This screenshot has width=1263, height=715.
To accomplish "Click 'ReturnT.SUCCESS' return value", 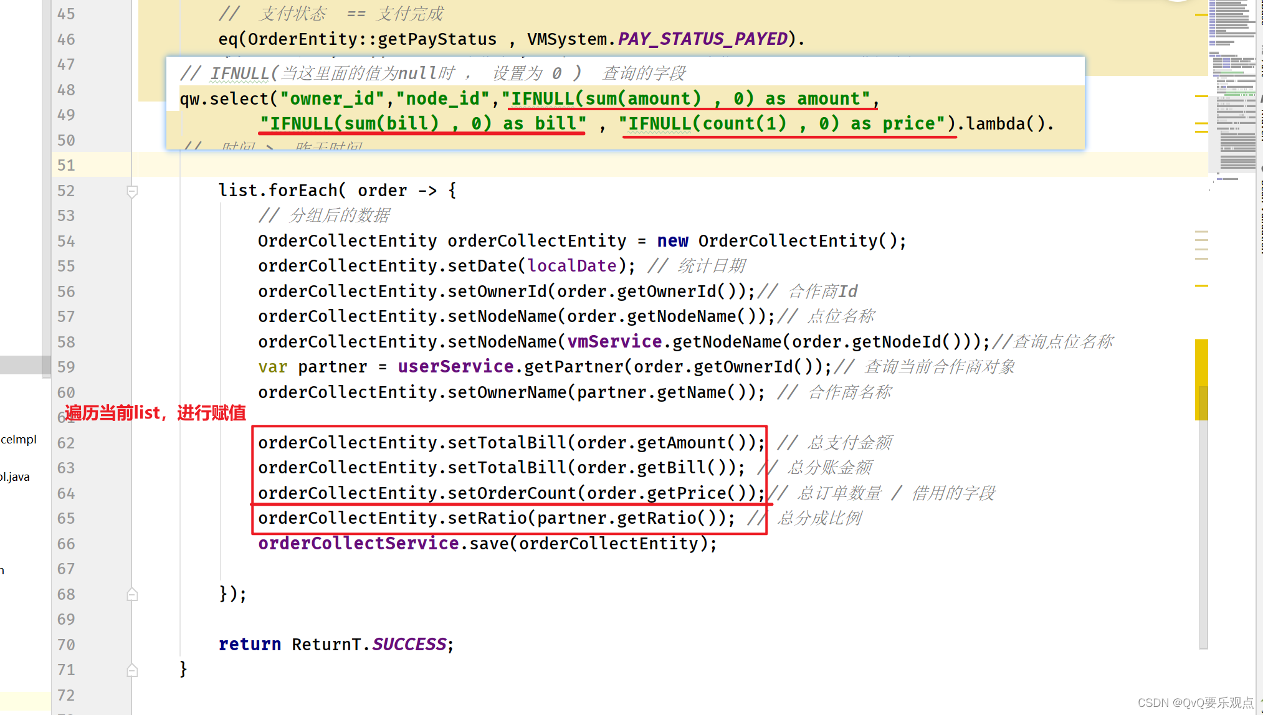I will [369, 644].
